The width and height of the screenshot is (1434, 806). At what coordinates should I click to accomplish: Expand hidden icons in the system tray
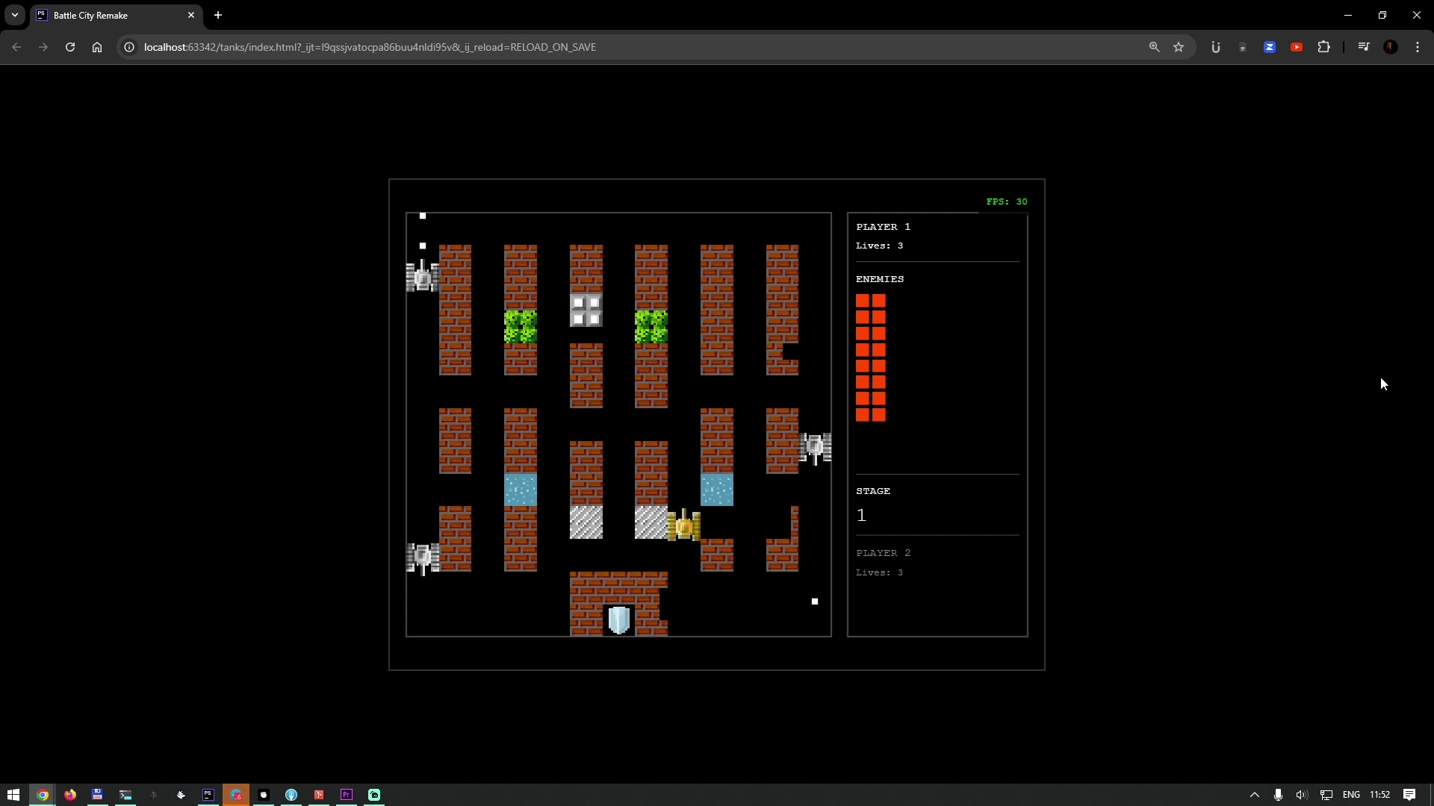tap(1255, 795)
